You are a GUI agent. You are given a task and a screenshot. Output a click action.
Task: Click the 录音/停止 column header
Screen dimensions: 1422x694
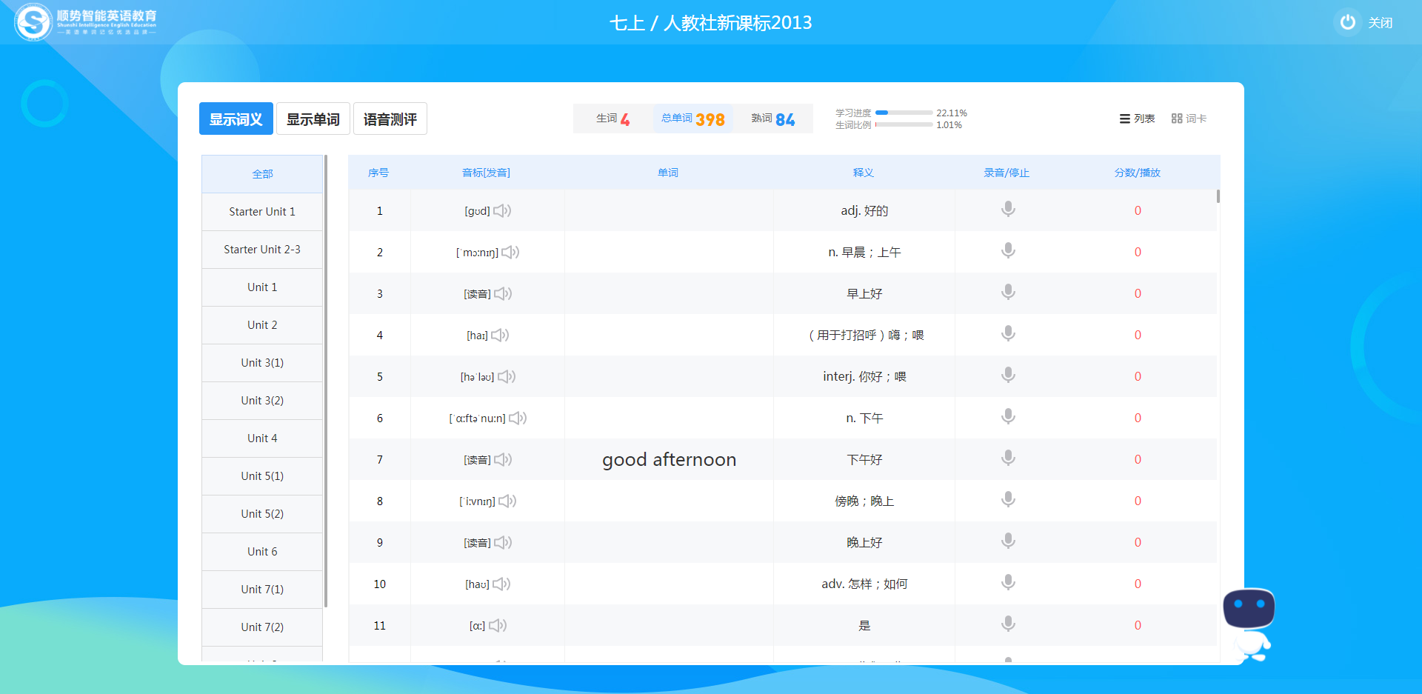click(x=1007, y=173)
